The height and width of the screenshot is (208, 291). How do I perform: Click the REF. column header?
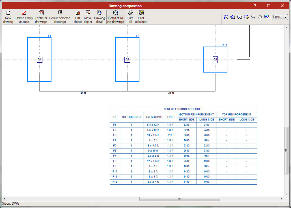click(115, 117)
